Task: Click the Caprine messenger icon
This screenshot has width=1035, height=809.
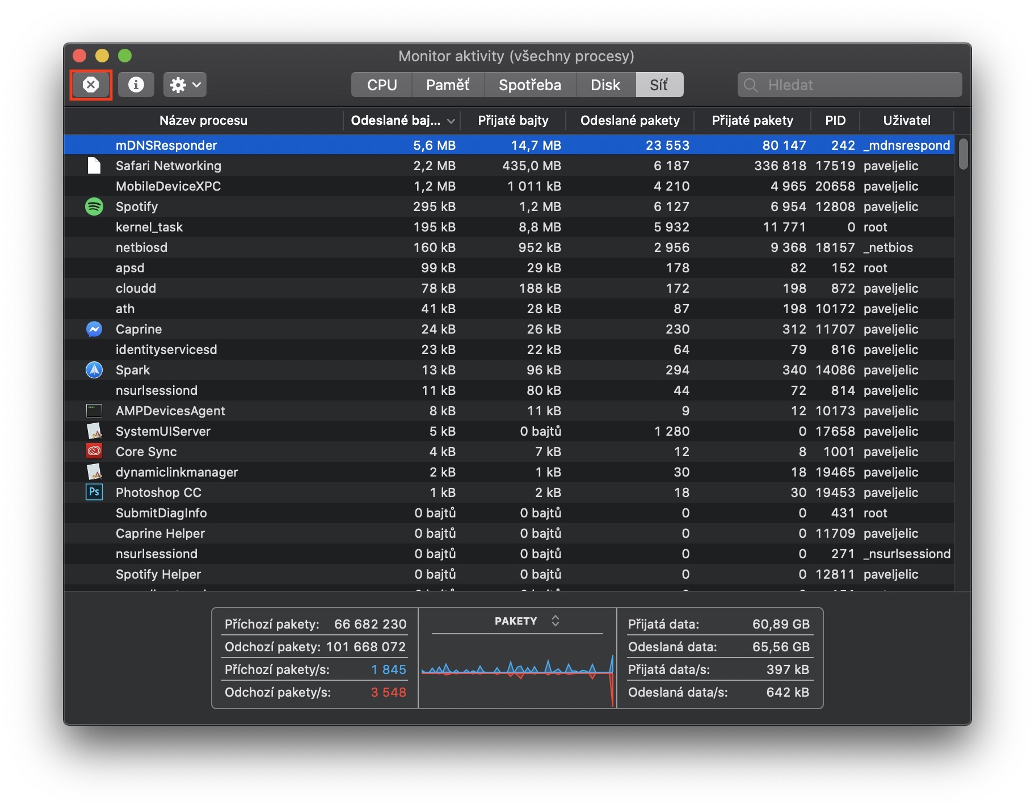Action: [x=94, y=329]
